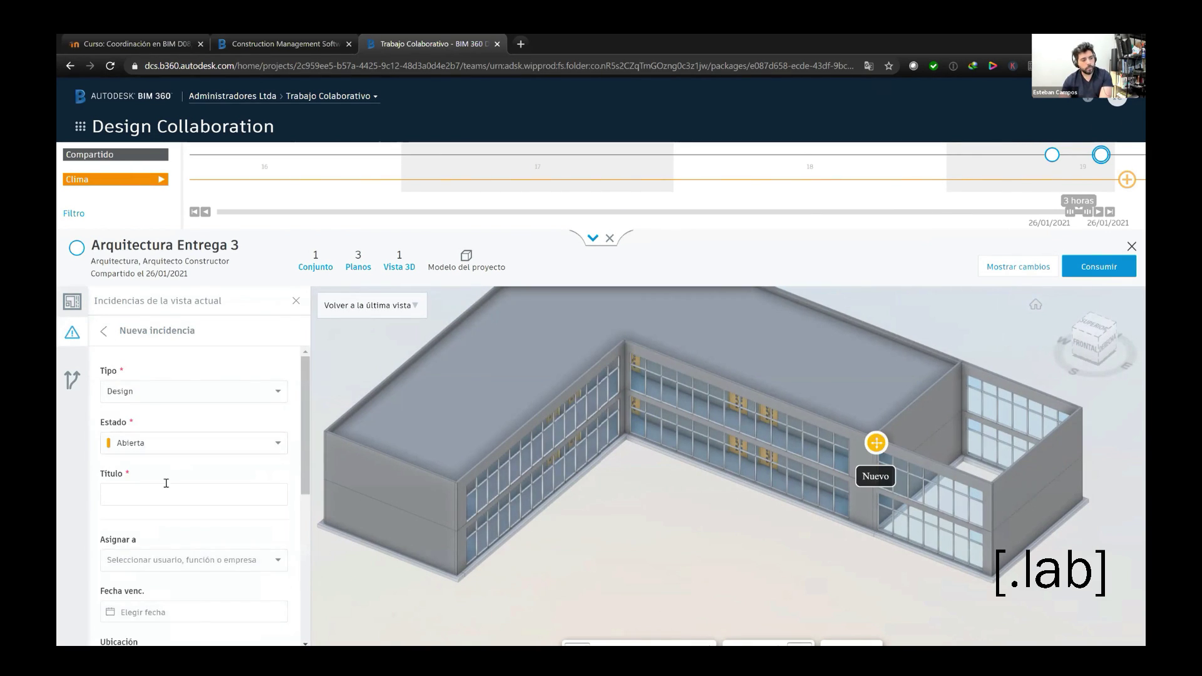This screenshot has width=1202, height=676.
Task: Go back with Nueva incidencia arrow
Action: (x=104, y=331)
